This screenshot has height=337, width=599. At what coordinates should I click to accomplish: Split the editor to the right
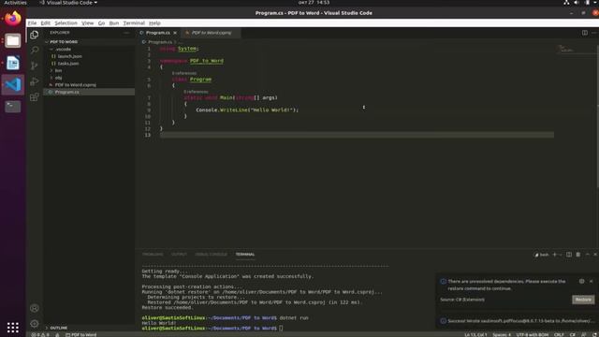(x=584, y=33)
